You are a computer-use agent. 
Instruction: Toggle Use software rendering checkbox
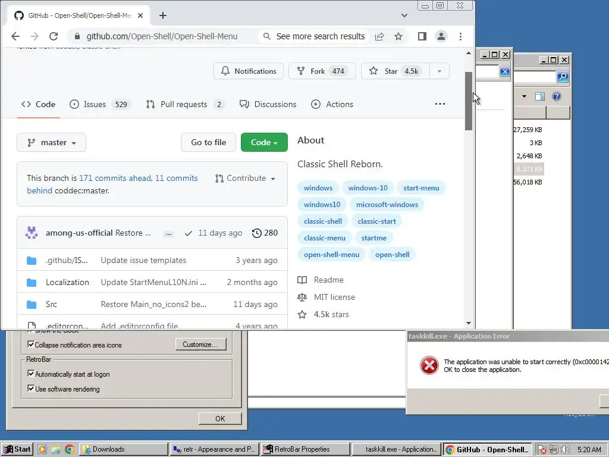pyautogui.click(x=31, y=388)
